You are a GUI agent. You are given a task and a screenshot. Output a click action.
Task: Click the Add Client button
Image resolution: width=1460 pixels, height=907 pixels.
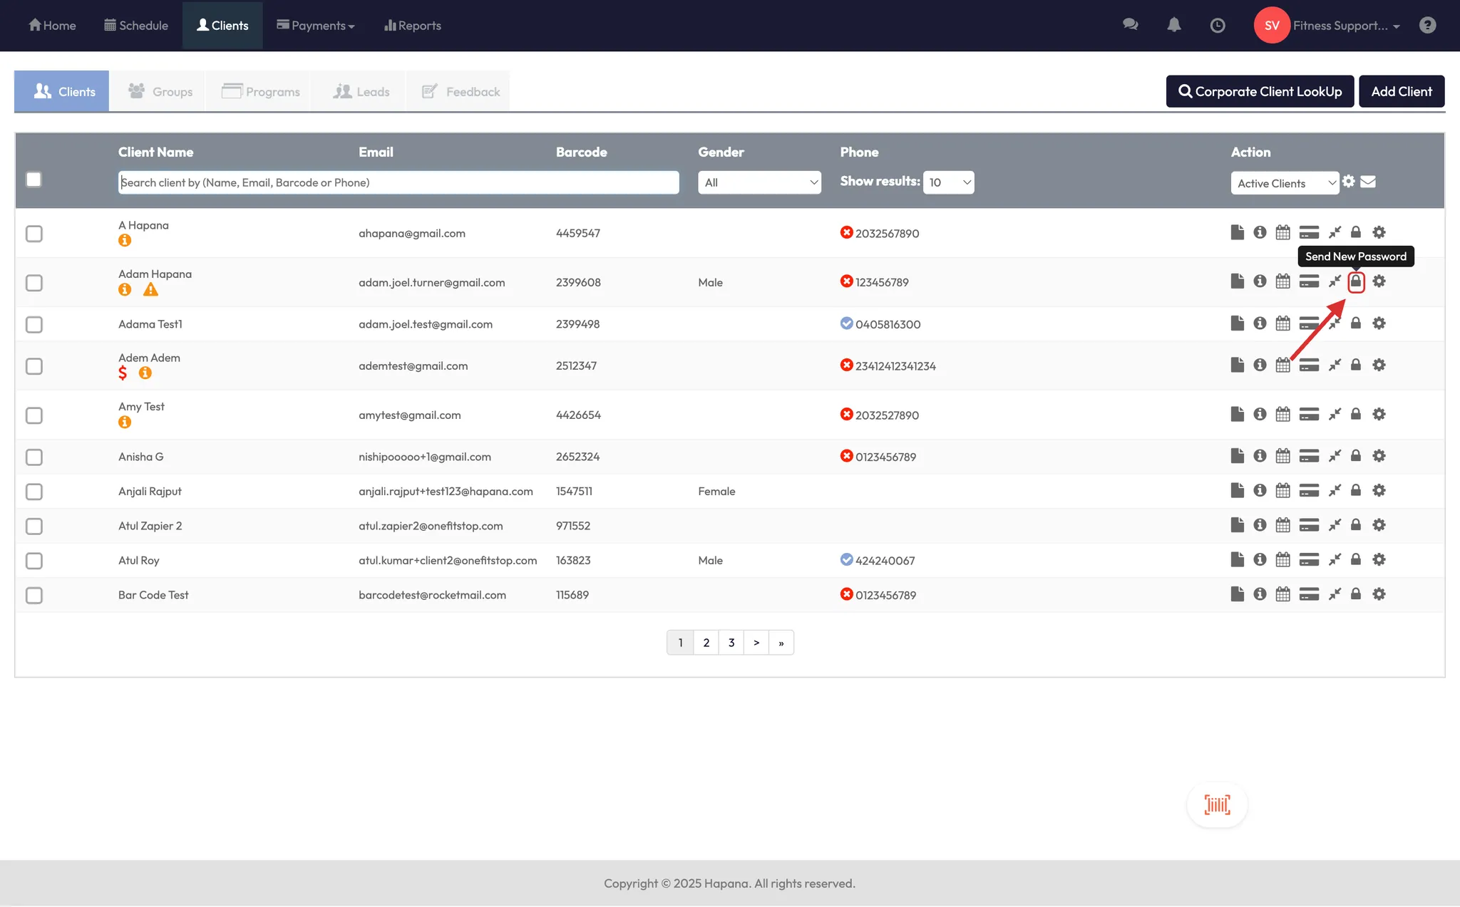1401,92
